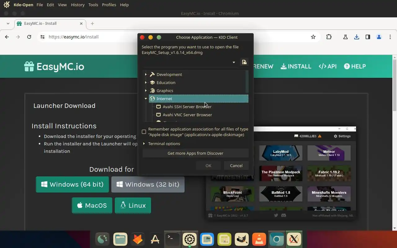The height and width of the screenshot is (248, 397).
Task: Open Chromium extensions puzzle icon
Action: point(329,37)
